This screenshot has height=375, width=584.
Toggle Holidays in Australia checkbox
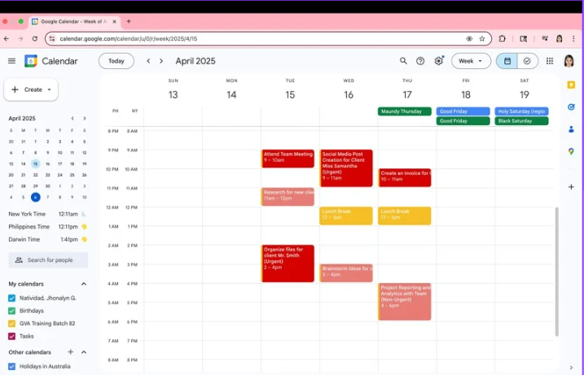pos(11,366)
